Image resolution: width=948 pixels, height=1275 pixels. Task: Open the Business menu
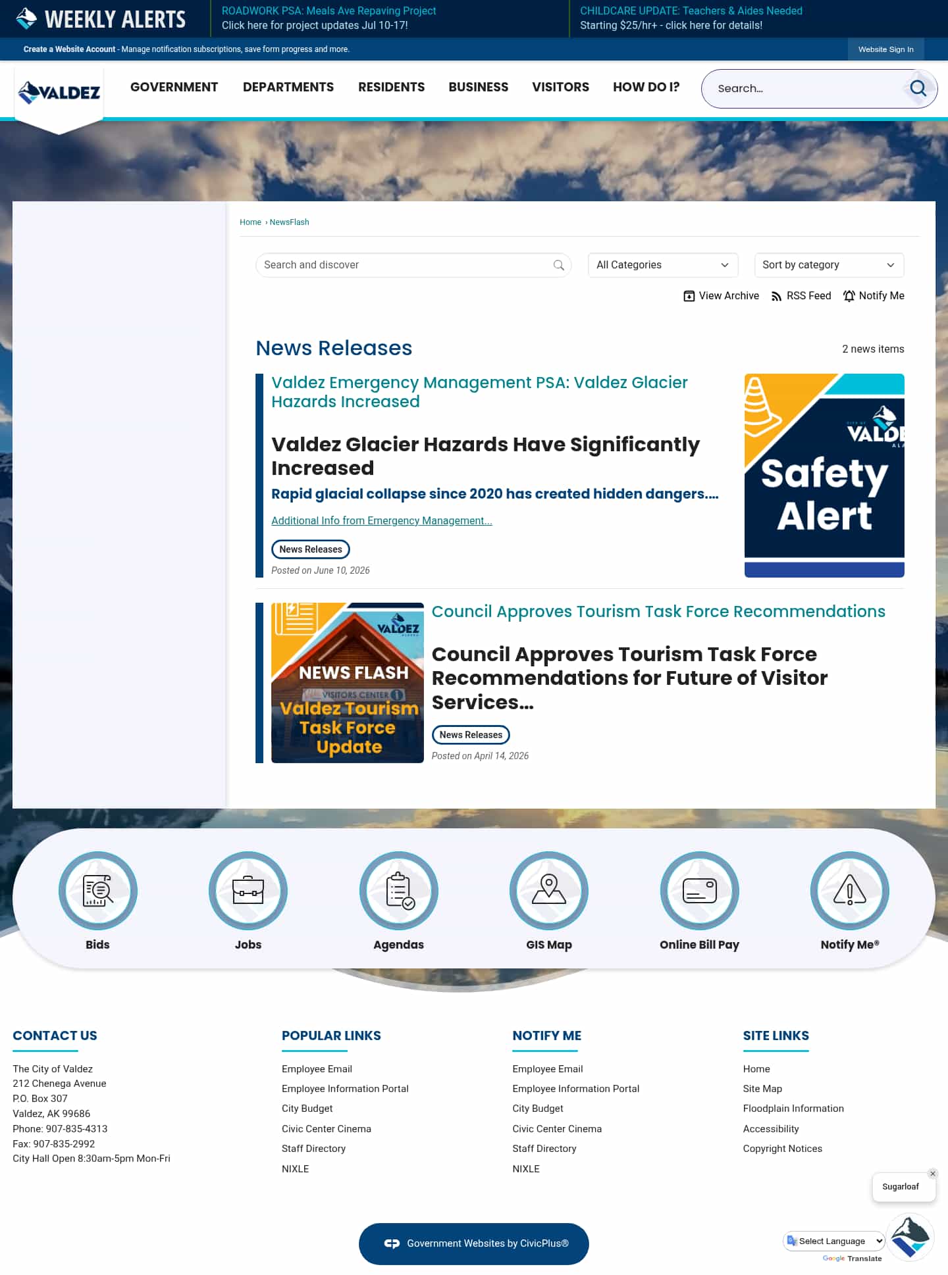pyautogui.click(x=479, y=87)
